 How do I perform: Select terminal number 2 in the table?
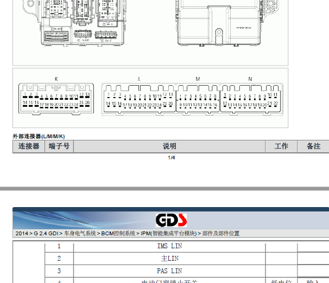(x=59, y=259)
